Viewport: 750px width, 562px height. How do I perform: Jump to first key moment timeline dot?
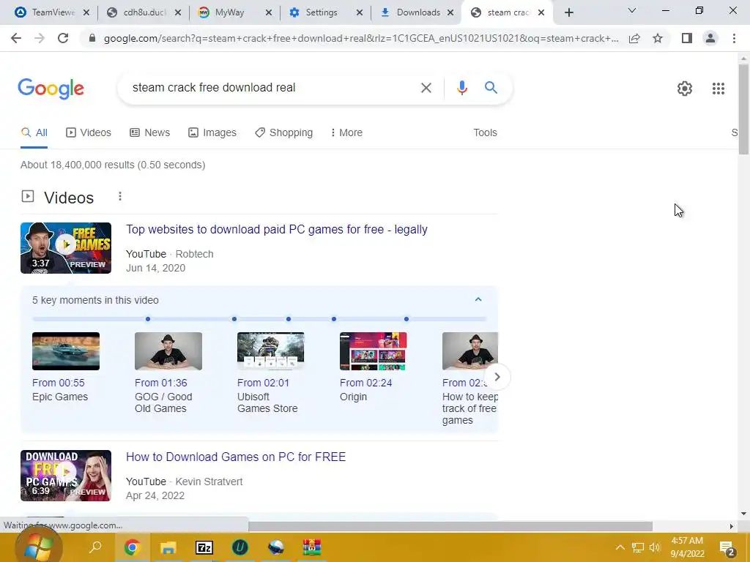click(x=148, y=319)
